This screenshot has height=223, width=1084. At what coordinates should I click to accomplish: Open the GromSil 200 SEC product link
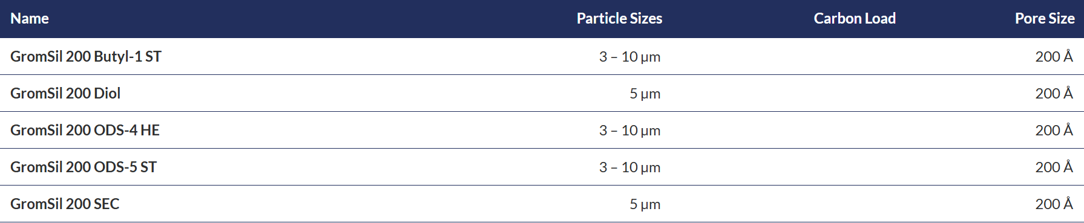[x=65, y=204]
